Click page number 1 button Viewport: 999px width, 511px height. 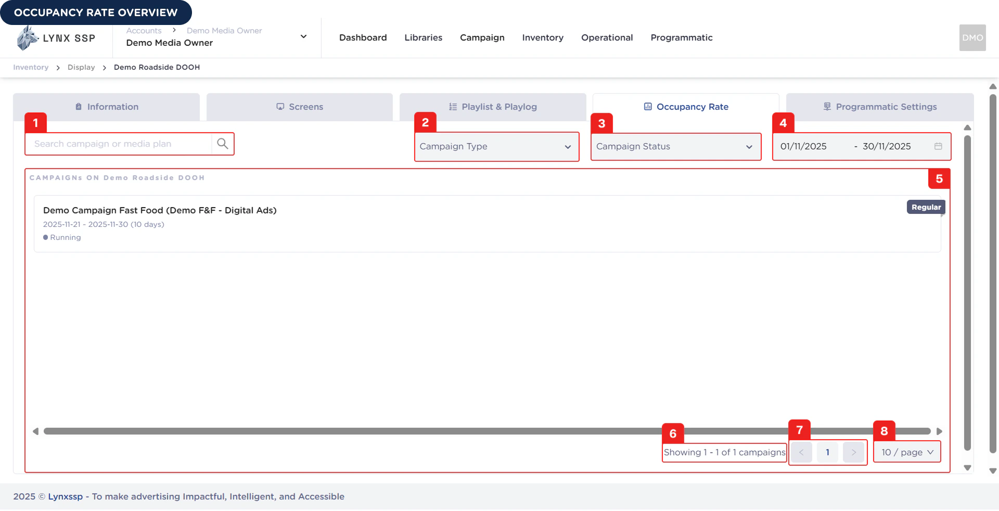827,452
